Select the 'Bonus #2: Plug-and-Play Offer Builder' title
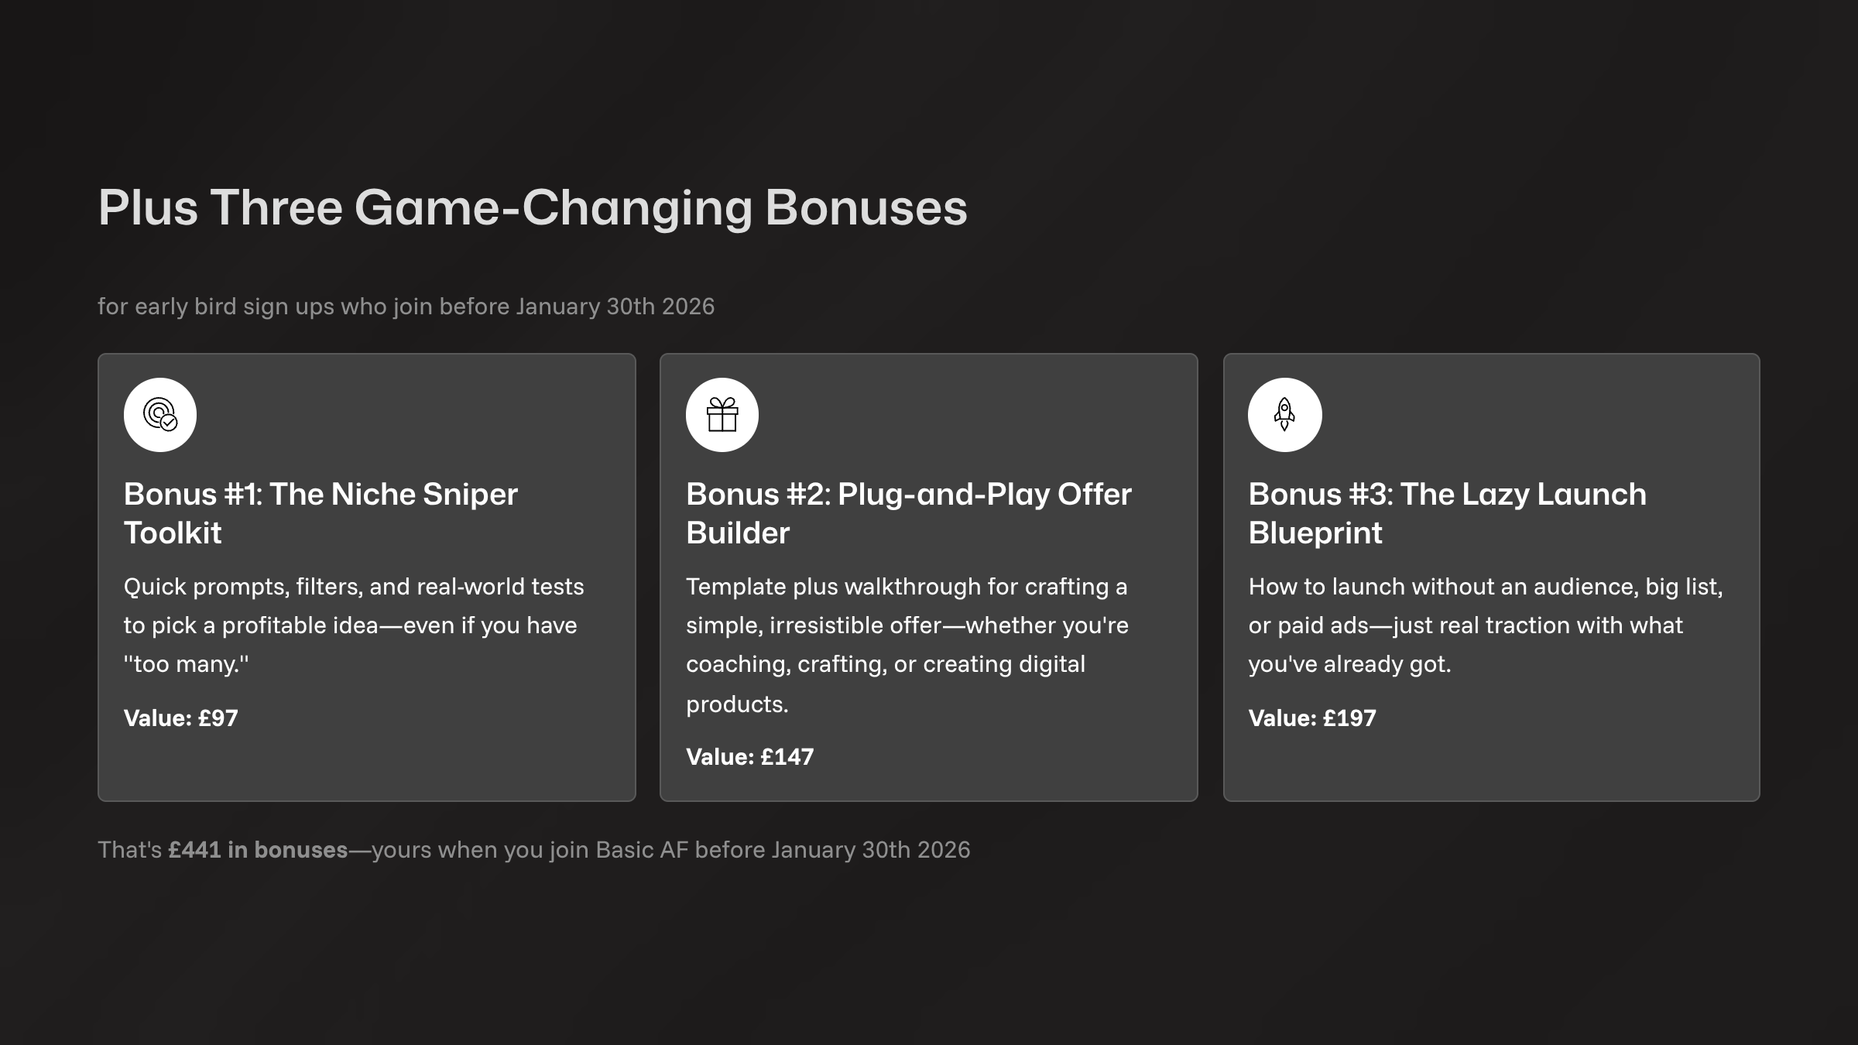 coord(908,513)
